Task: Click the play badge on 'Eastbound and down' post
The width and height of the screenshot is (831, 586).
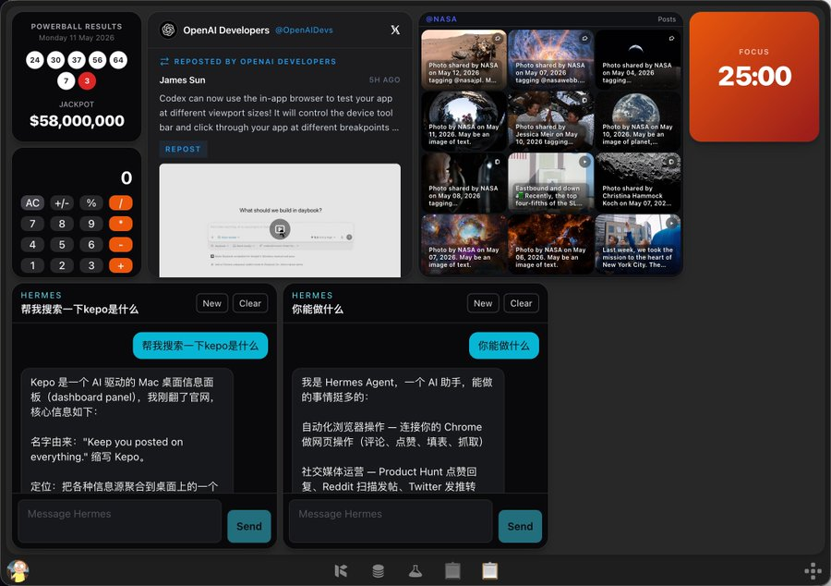Action: pyautogui.click(x=584, y=161)
